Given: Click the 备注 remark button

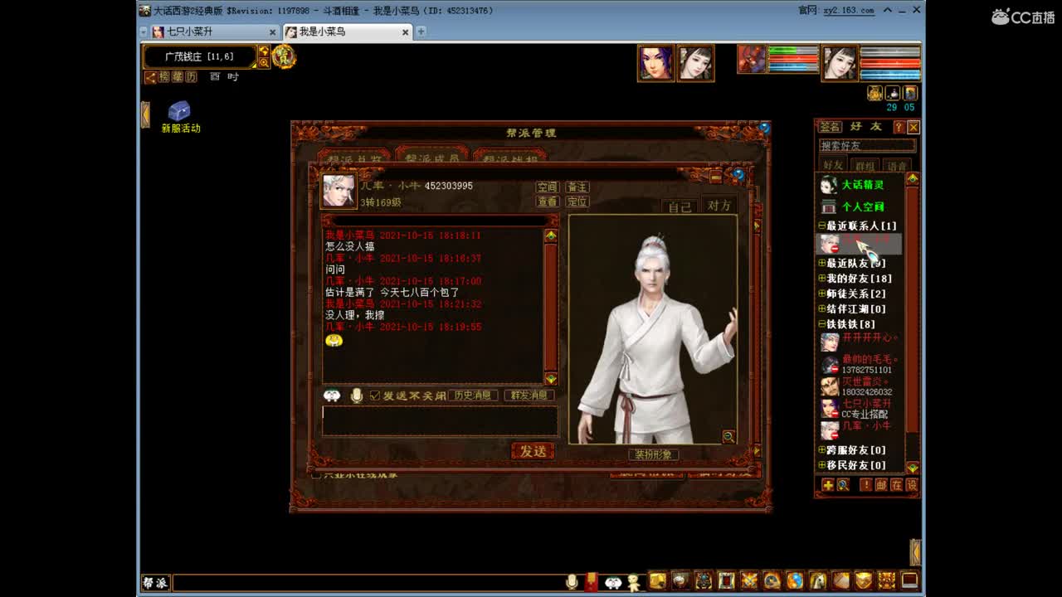Looking at the screenshot, I should pyautogui.click(x=577, y=187).
